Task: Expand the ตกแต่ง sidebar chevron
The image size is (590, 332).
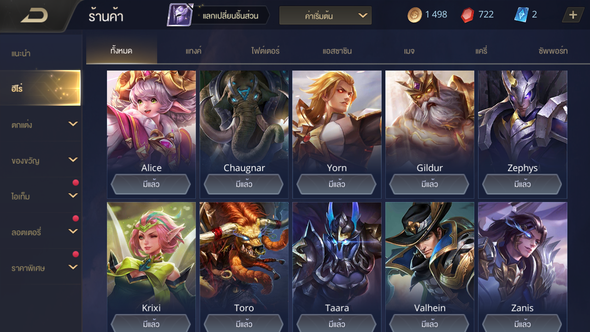Action: coord(73,124)
